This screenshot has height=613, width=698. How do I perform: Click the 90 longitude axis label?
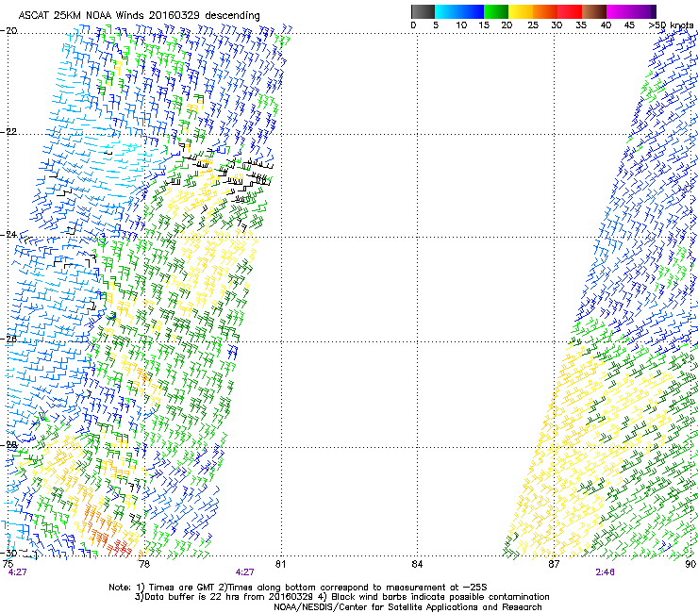pyautogui.click(x=690, y=564)
